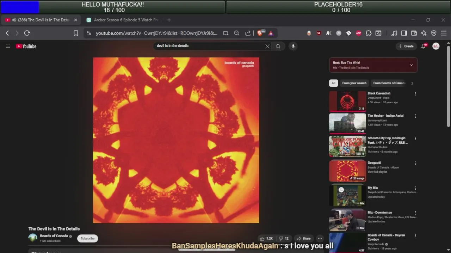Screen dimensions: 451x253
Task: Click the address bar URL field
Action: click(157, 33)
